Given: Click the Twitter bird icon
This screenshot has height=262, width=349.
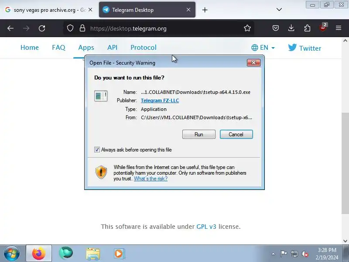Looking at the screenshot, I should [x=292, y=48].
